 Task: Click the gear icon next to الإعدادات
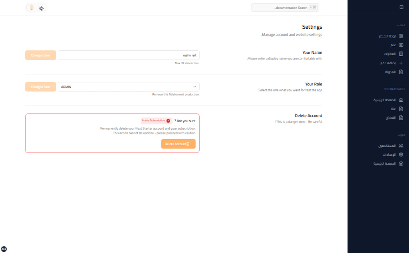pos(401,154)
